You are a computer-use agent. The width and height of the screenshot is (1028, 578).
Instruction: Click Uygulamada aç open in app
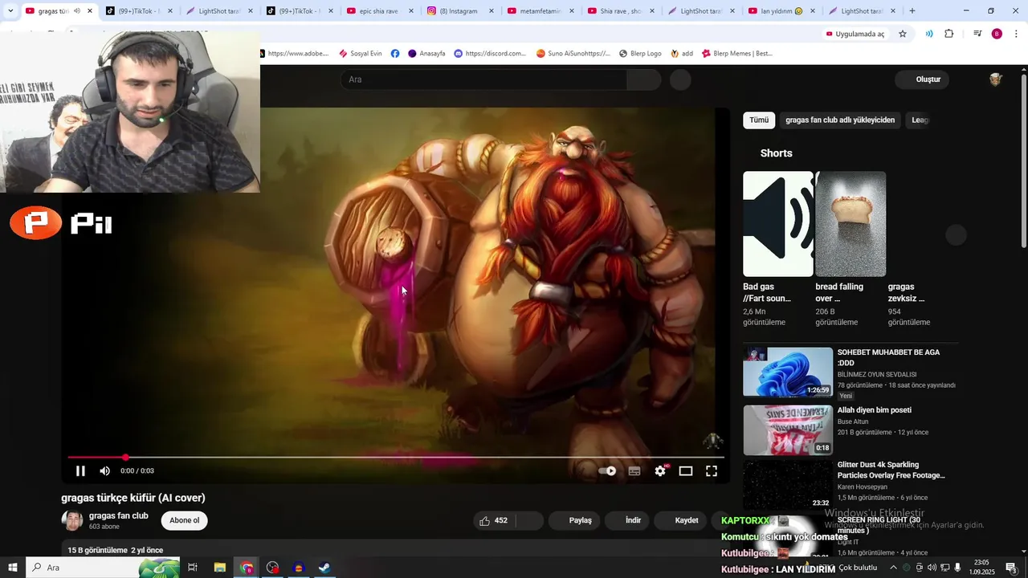click(855, 34)
